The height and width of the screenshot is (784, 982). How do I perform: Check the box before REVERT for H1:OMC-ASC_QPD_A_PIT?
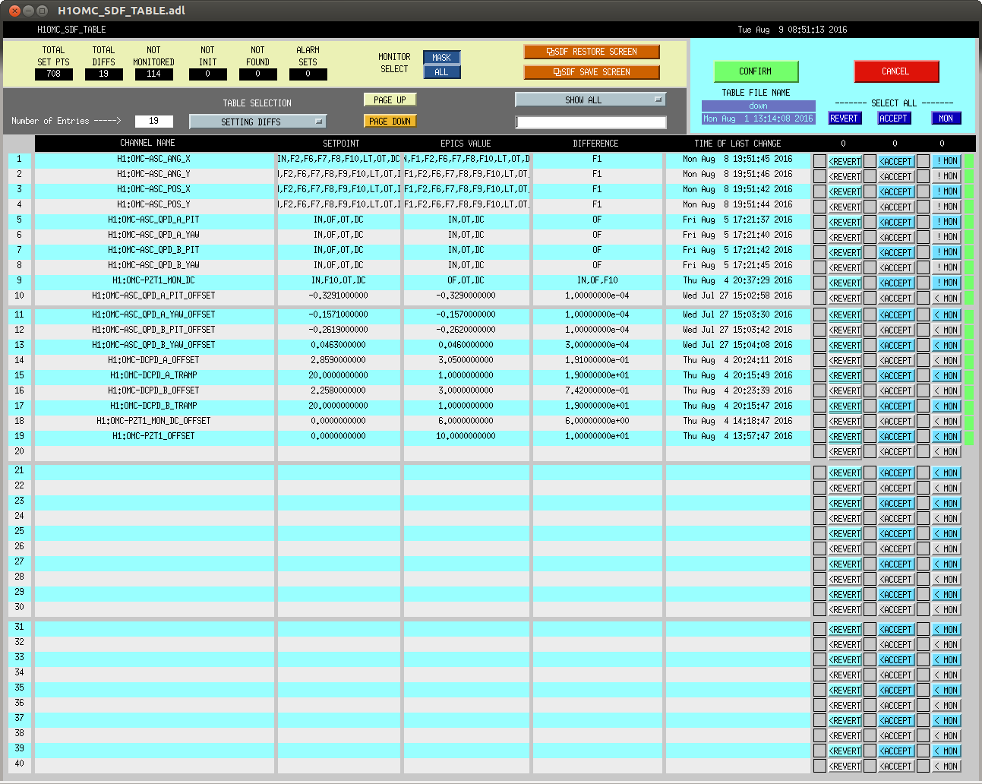819,222
